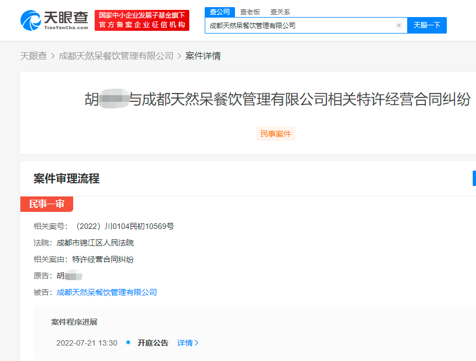
Task: Click the case title heading text
Action: click(x=277, y=99)
